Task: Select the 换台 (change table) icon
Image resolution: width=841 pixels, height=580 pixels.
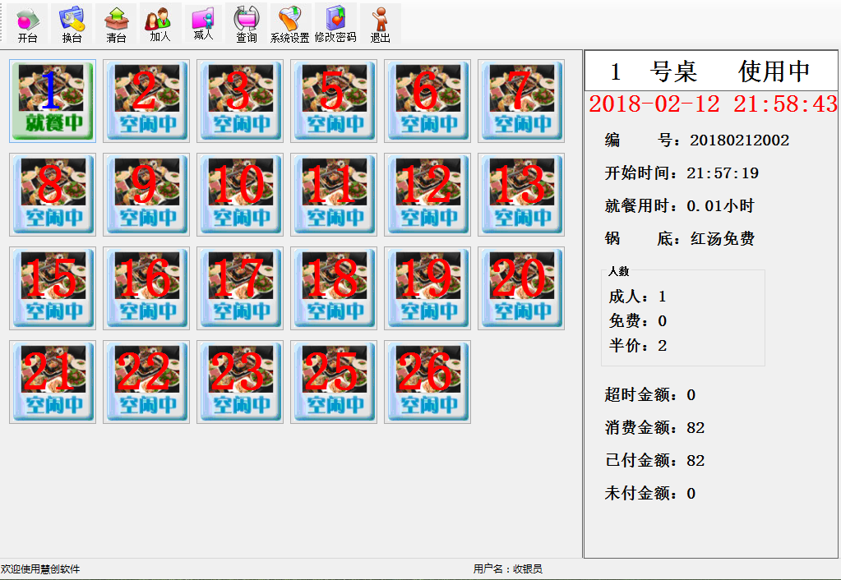Action: point(72,24)
